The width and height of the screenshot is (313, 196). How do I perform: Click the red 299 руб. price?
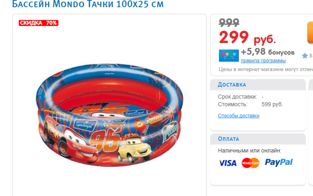[247, 37]
